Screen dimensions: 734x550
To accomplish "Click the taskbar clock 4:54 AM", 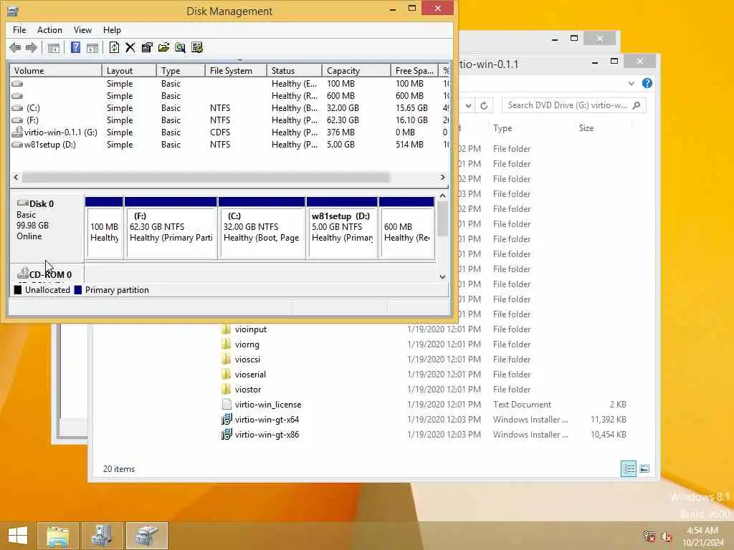I will point(702,531).
